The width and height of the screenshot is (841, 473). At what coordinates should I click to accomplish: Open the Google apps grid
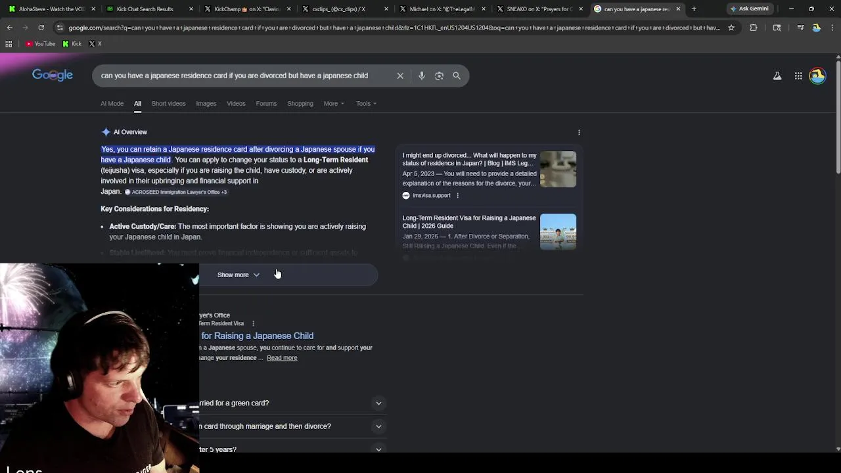[x=798, y=76]
